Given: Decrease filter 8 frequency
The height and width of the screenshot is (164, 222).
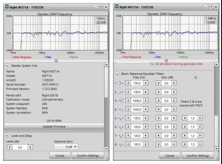Looking at the screenshot, I should tap(128, 144).
